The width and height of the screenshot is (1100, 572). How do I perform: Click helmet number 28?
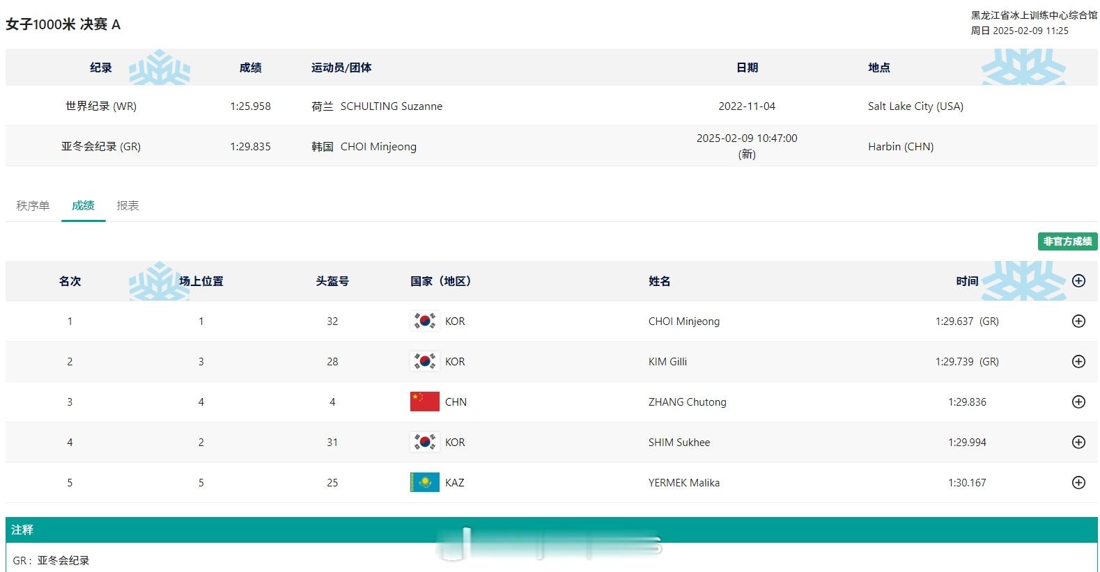pos(332,361)
